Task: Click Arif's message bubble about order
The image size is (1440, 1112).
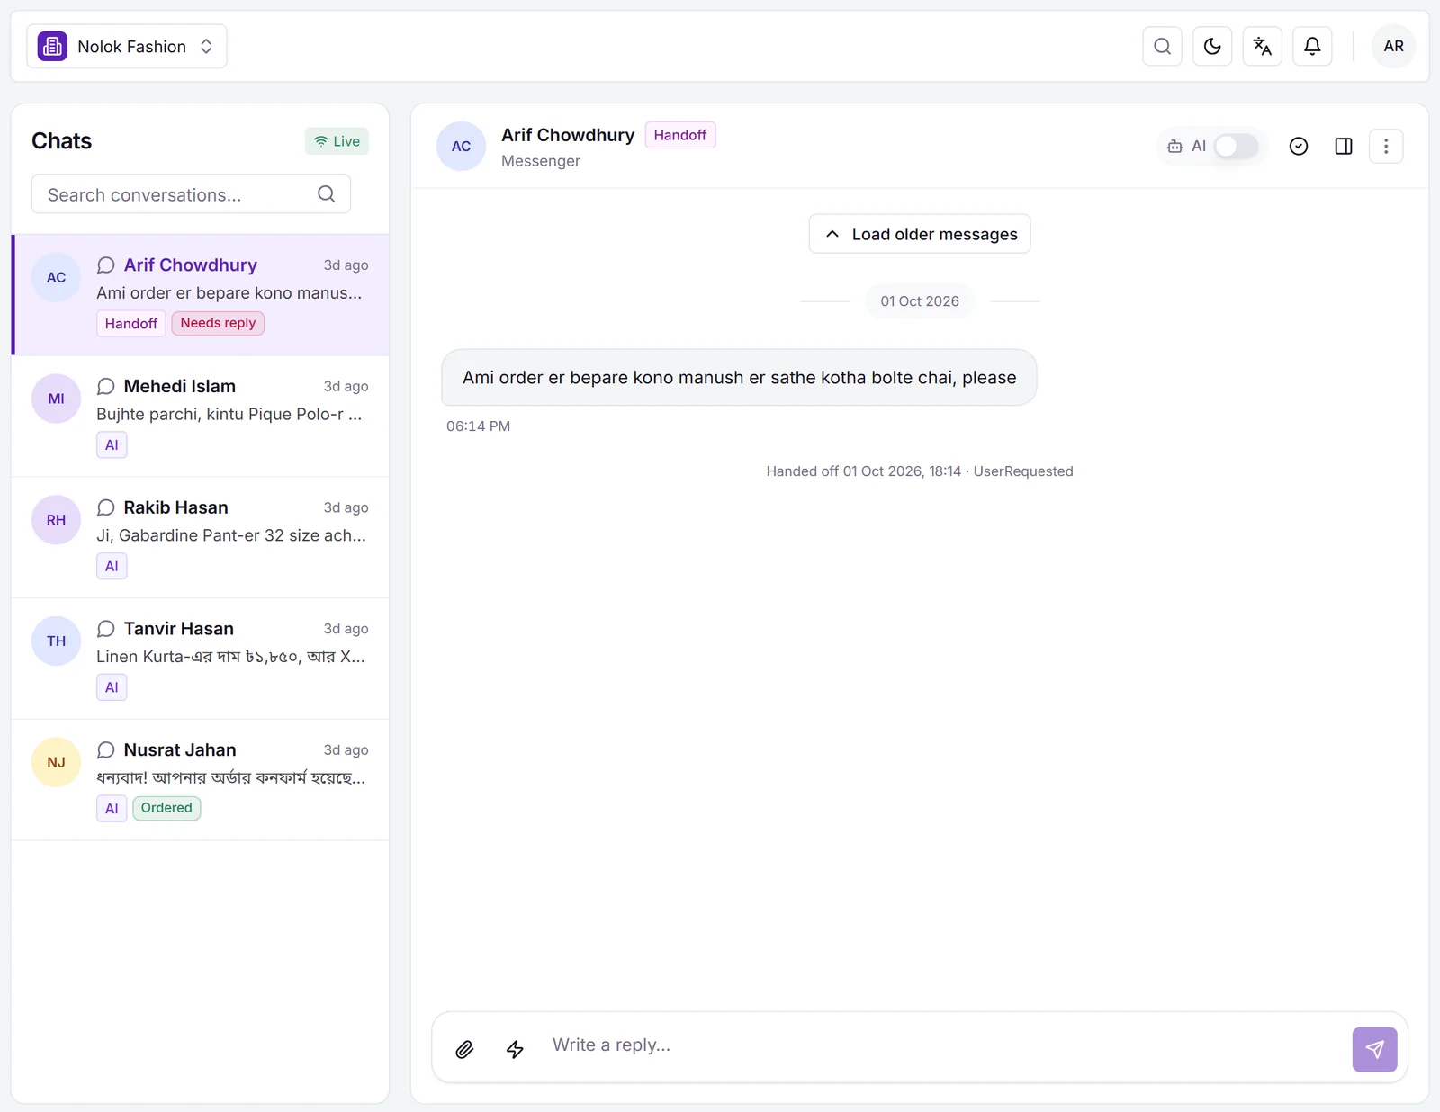Action: pos(739,378)
